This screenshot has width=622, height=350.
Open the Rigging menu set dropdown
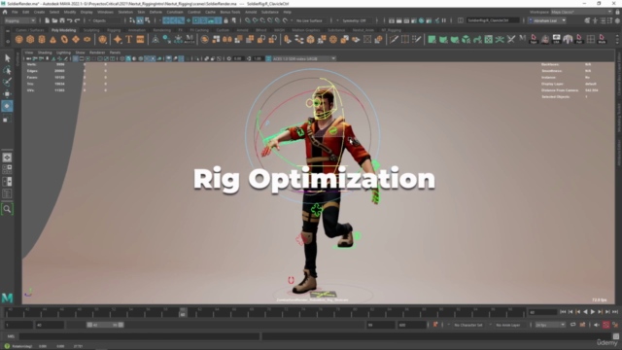click(x=19, y=20)
